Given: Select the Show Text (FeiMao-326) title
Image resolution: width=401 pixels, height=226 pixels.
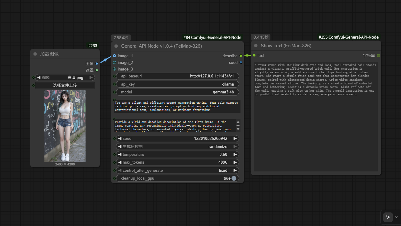Looking at the screenshot, I should (x=286, y=46).
